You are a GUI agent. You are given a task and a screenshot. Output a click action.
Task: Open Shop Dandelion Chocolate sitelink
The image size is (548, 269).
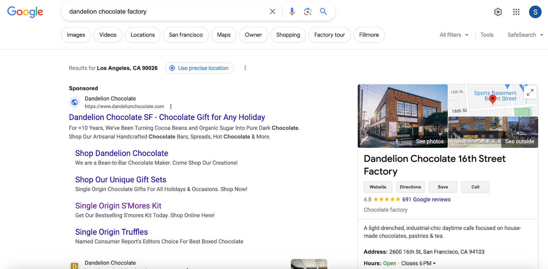[x=122, y=153]
